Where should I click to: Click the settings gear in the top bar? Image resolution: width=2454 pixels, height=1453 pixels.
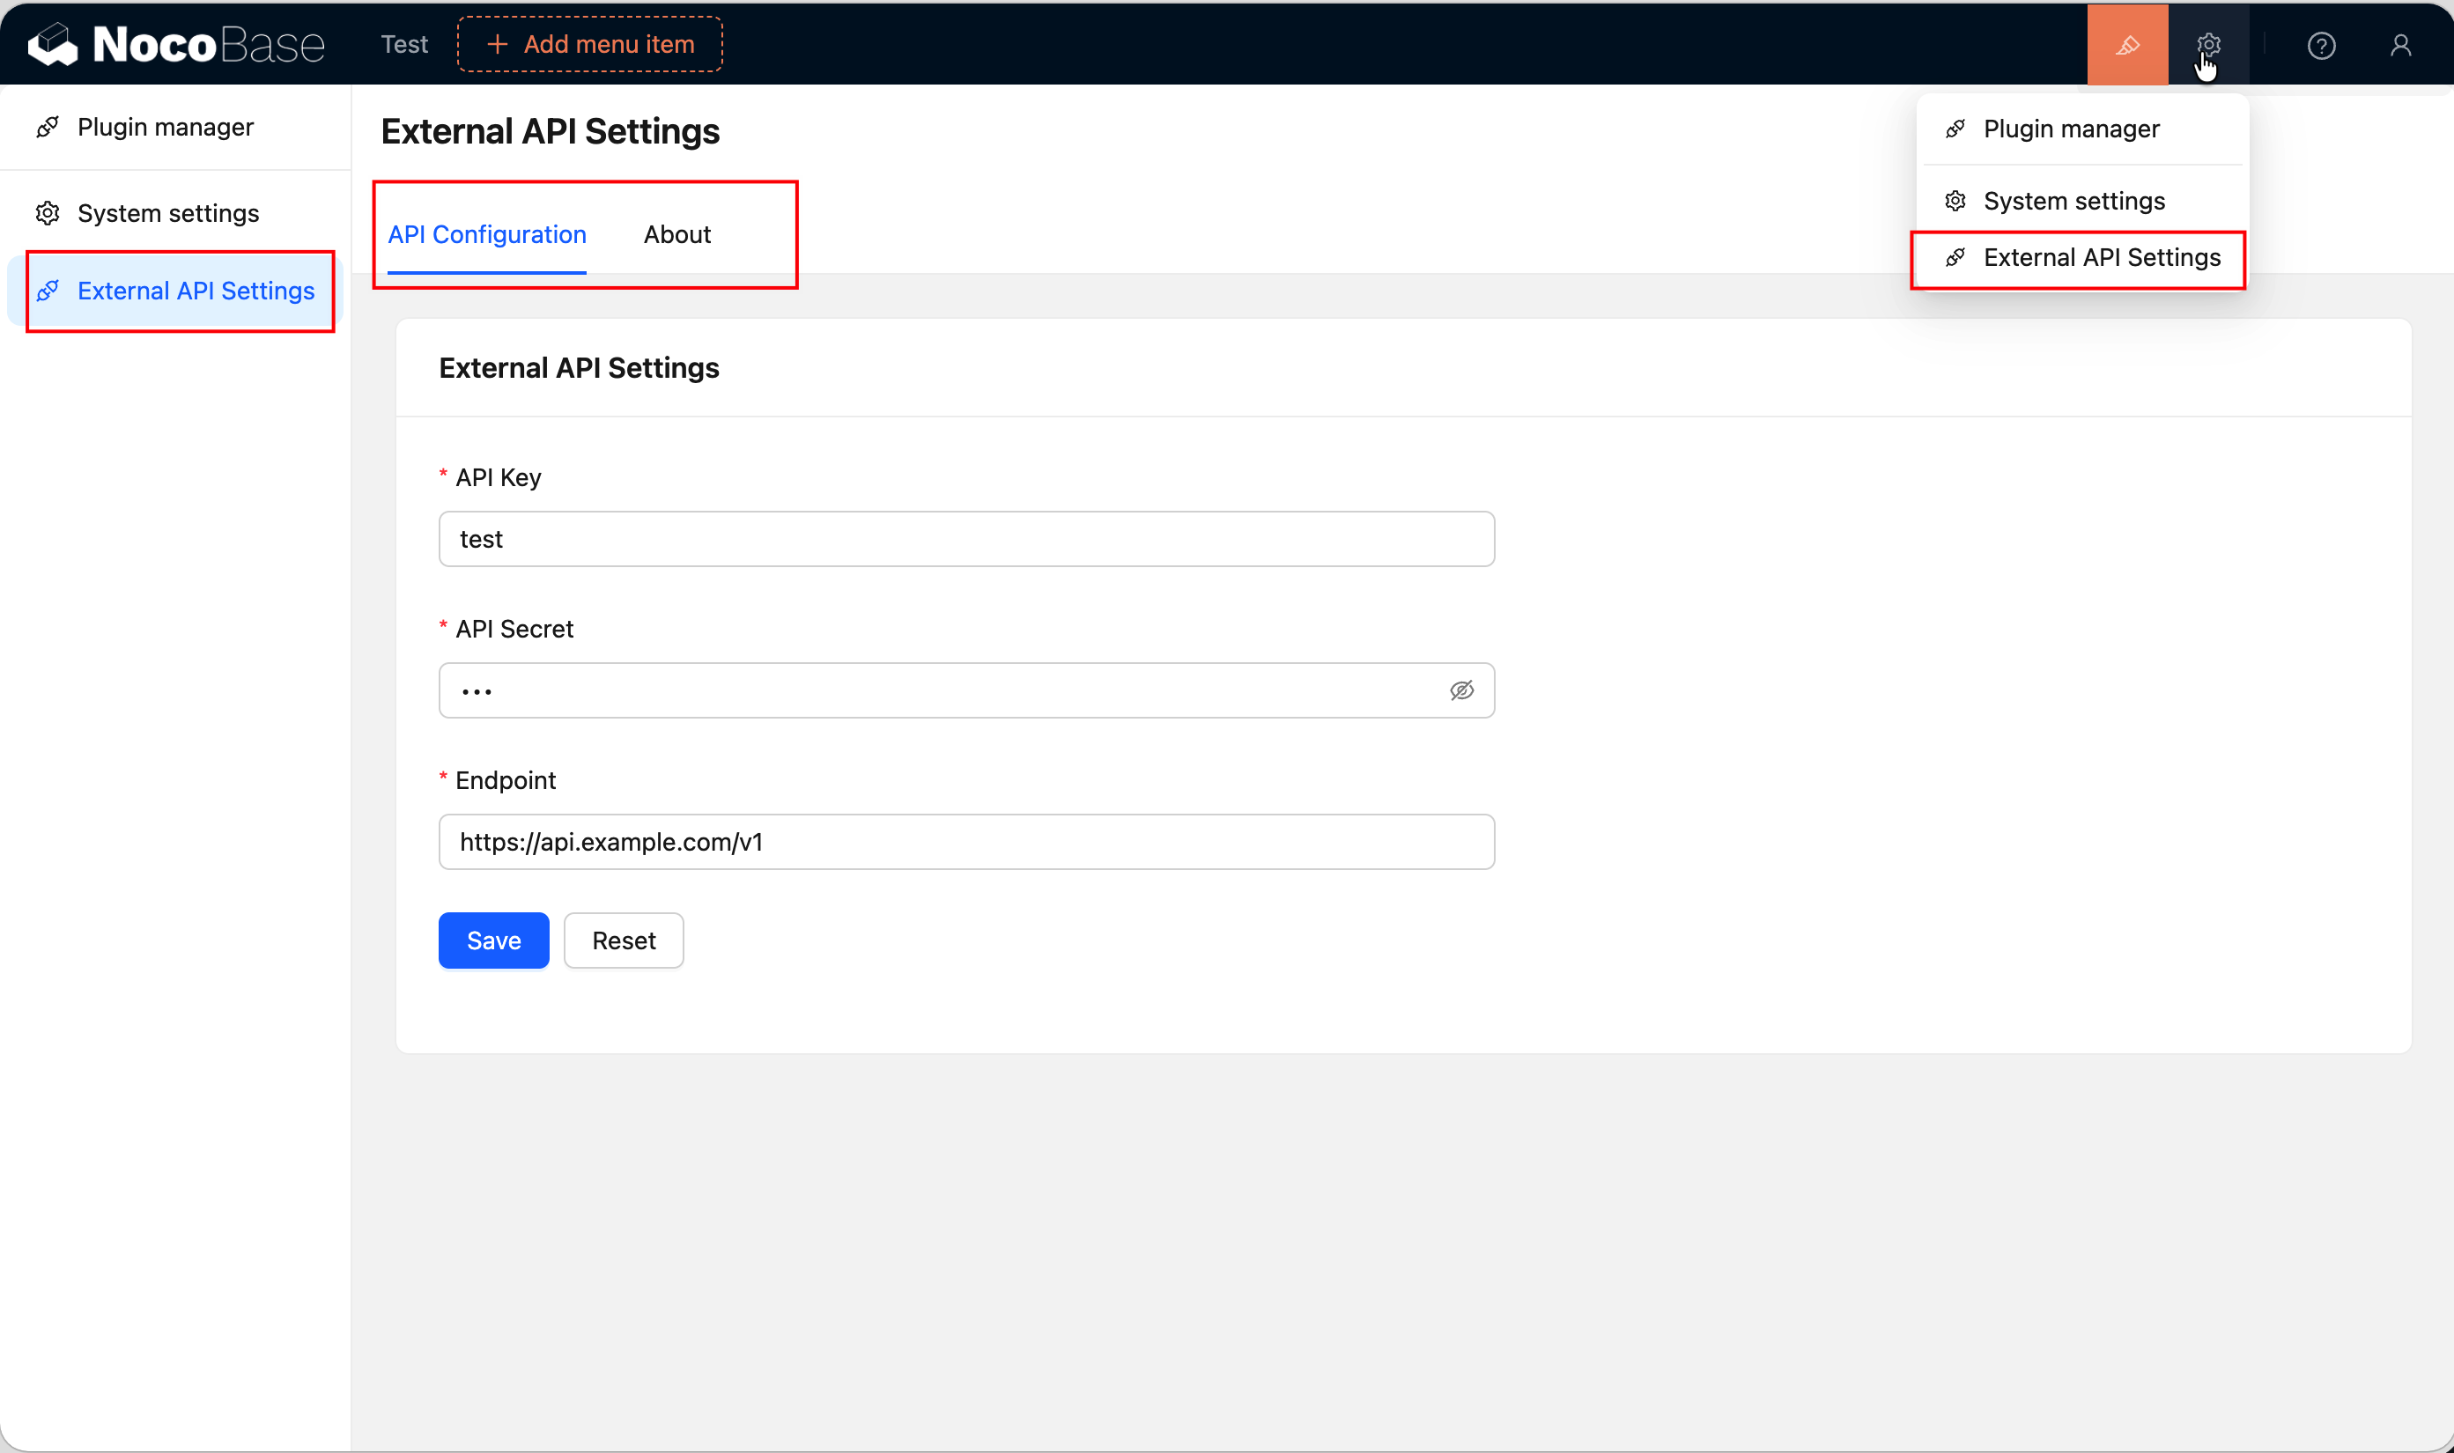click(2209, 44)
